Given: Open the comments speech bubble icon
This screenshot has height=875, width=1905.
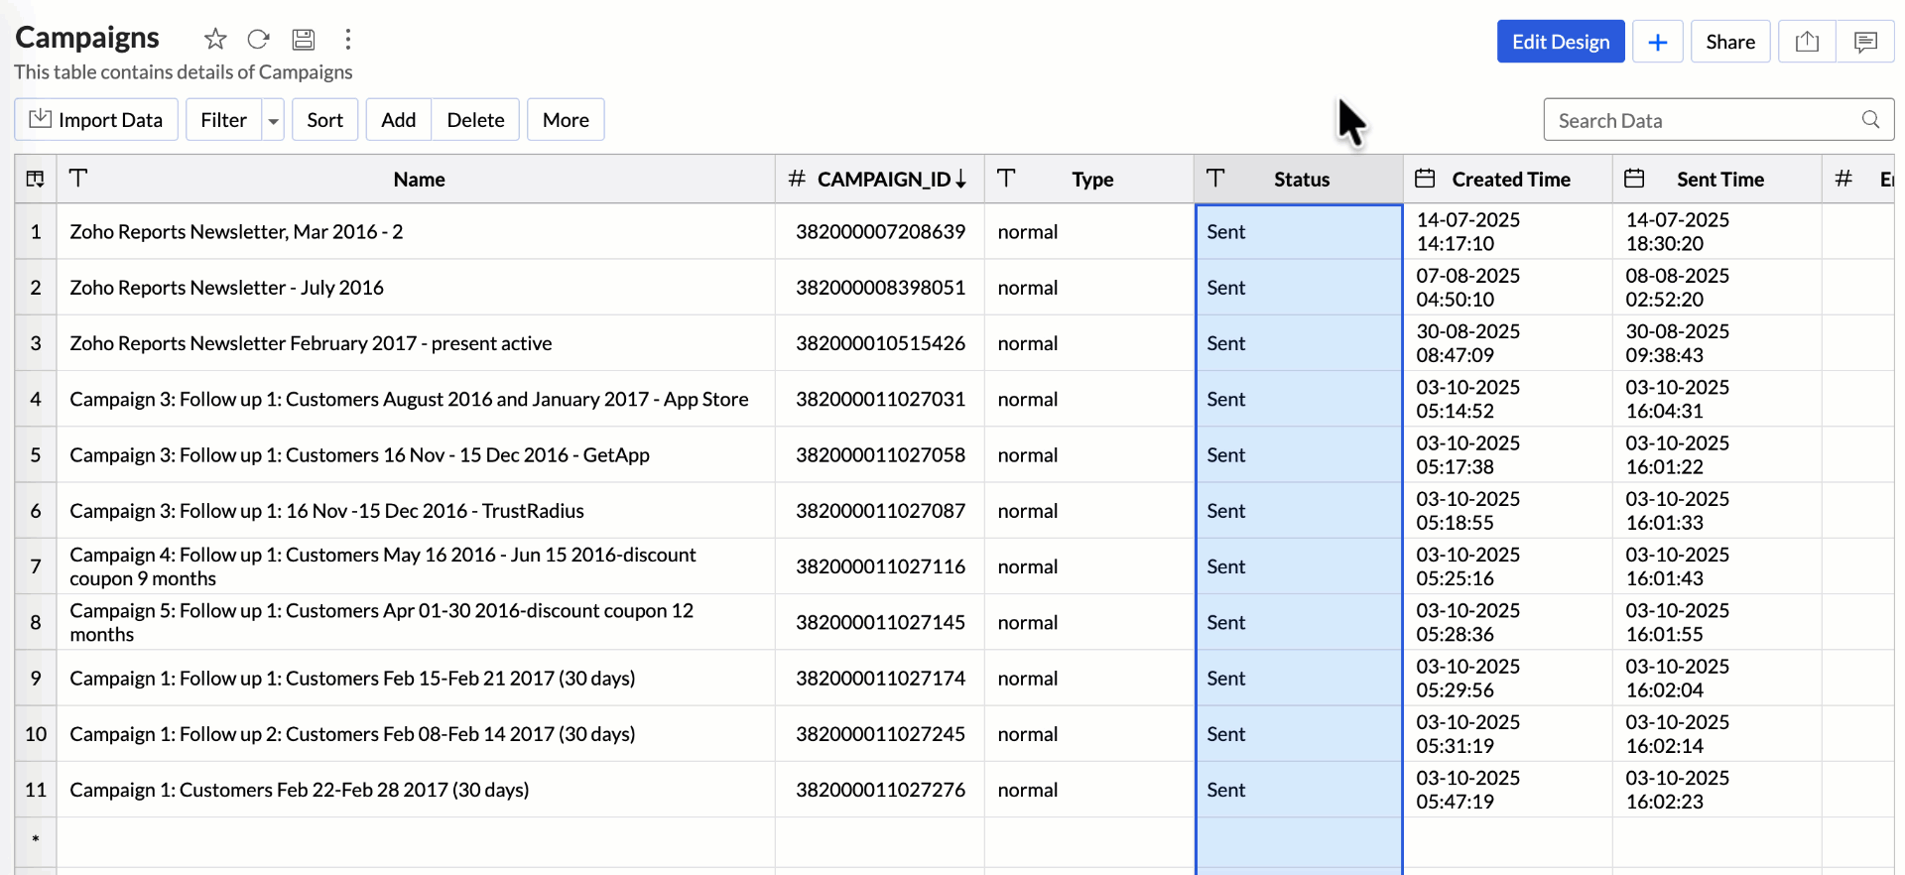Looking at the screenshot, I should [x=1865, y=42].
